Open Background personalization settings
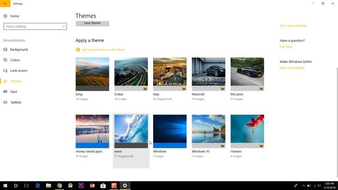 19,50
